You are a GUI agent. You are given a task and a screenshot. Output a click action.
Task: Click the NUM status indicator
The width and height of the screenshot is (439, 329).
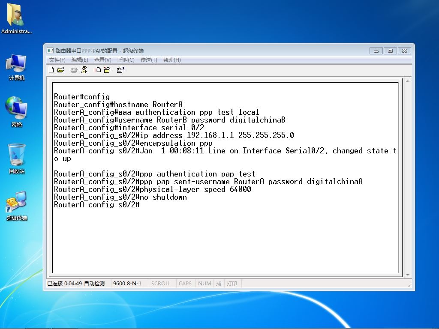[x=204, y=284]
